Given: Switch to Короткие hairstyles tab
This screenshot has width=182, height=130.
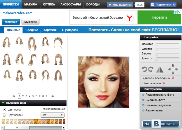Looking at the screenshot, I should (50, 30).
